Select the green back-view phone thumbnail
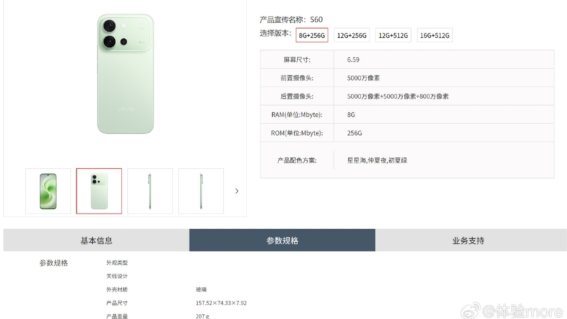 point(99,191)
